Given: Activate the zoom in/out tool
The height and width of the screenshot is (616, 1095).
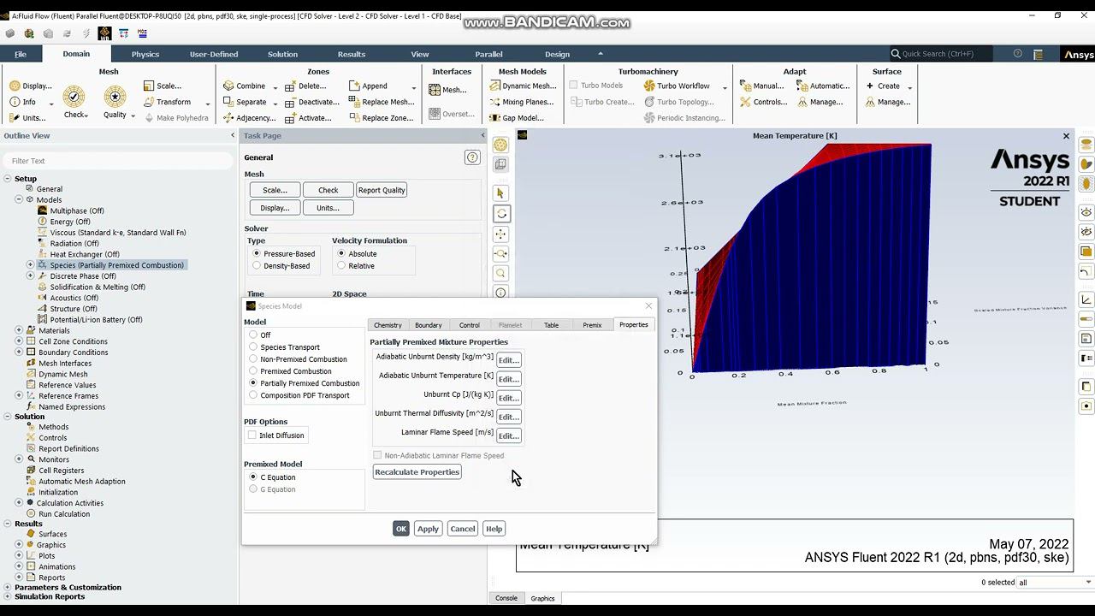Looking at the screenshot, I should tap(501, 254).
